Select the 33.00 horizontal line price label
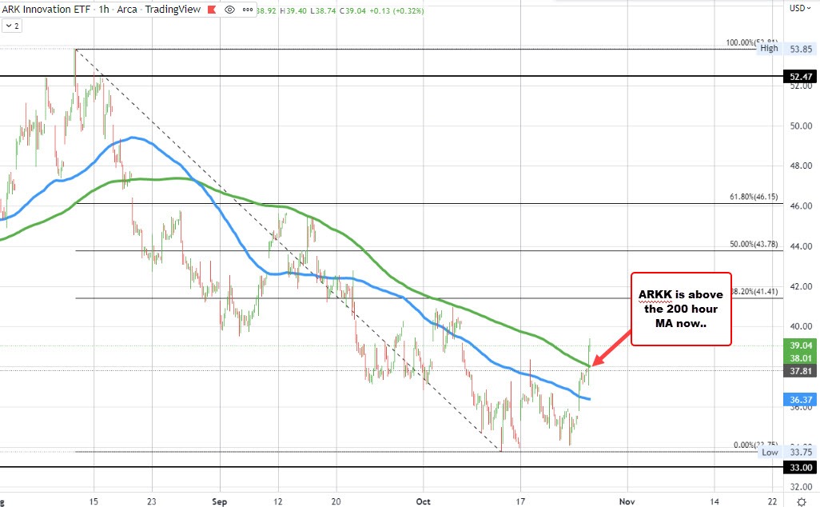This screenshot has height=507, width=820. (x=800, y=467)
